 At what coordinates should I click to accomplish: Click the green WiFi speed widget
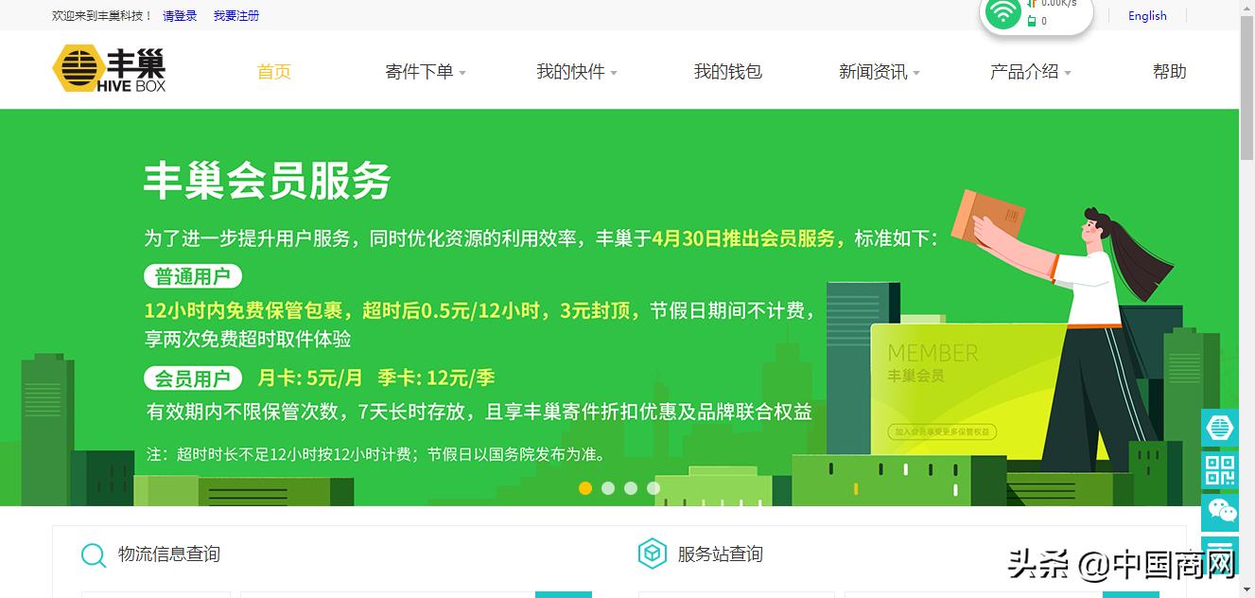[1002, 13]
